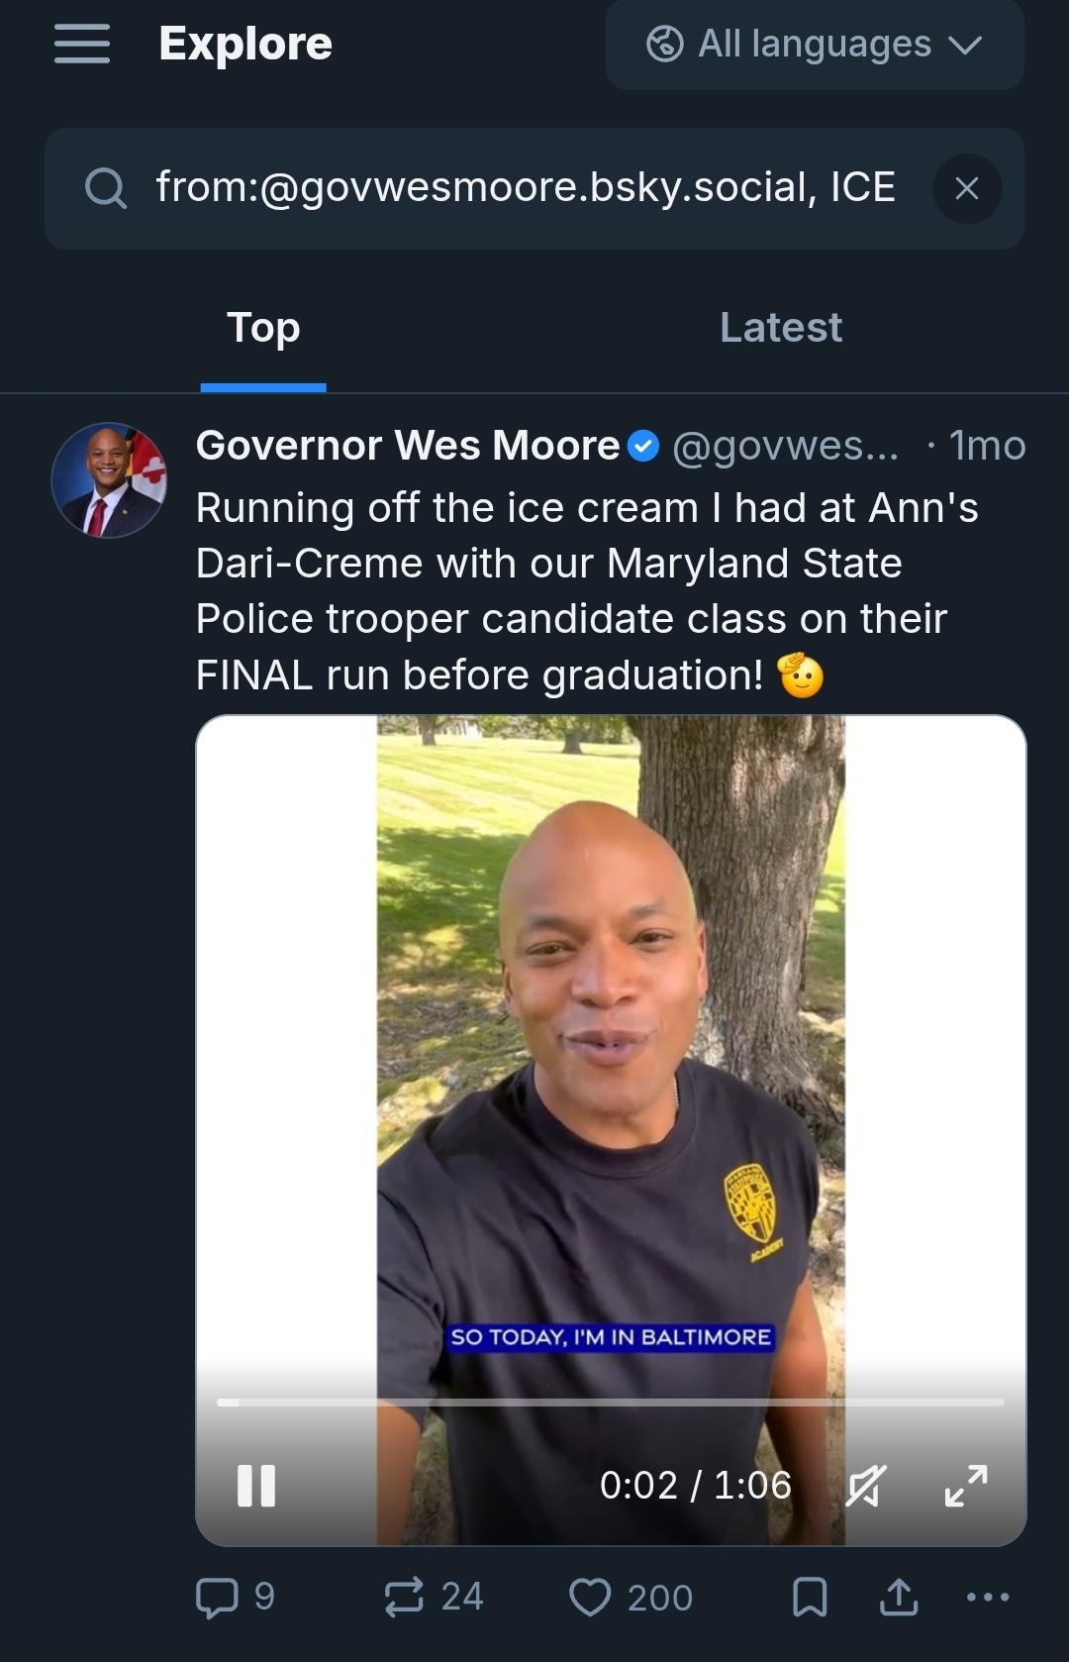The height and width of the screenshot is (1662, 1069).
Task: Repost the Governor Wes Moore post
Action: click(404, 1597)
